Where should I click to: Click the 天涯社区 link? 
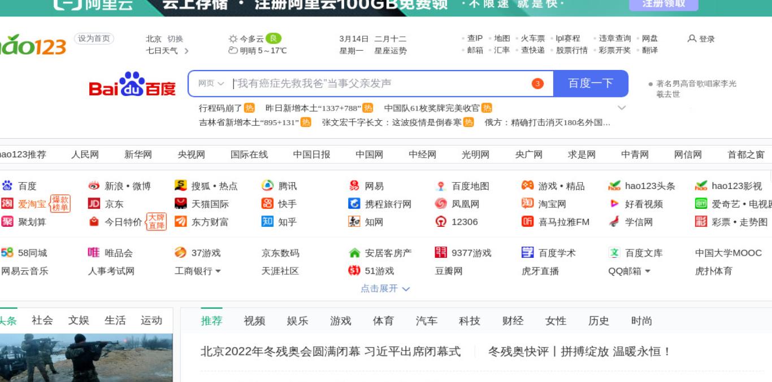[x=280, y=271]
